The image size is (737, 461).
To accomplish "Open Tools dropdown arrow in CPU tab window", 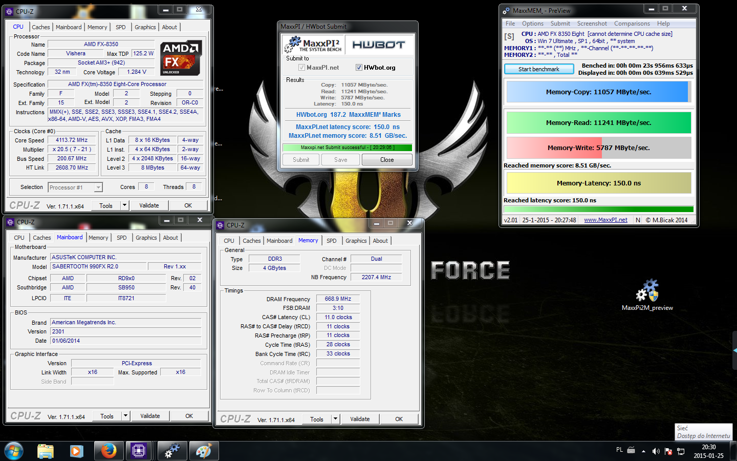I will (x=124, y=205).
